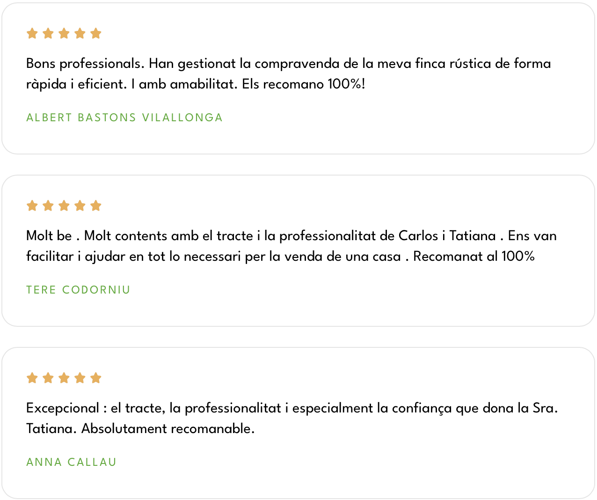Click reviewer name Albert Bastons Vilallonga
The height and width of the screenshot is (500, 597).
point(124,118)
